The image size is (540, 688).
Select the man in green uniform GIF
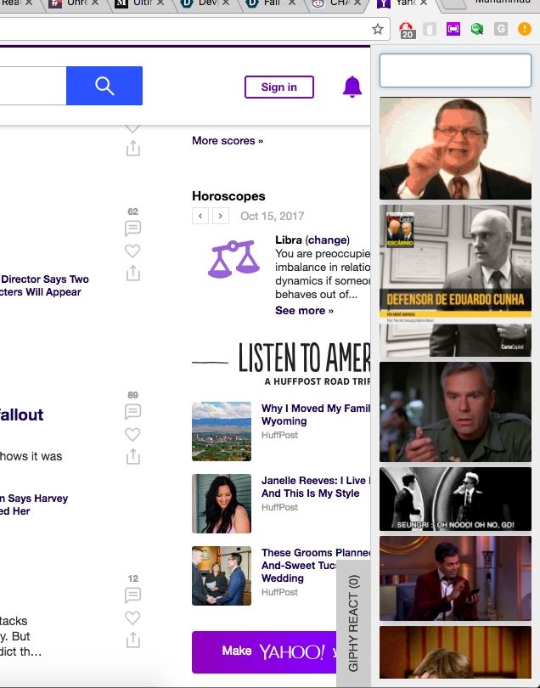tap(455, 412)
